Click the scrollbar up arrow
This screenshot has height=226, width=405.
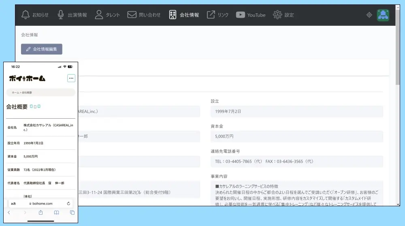[x=398, y=7]
